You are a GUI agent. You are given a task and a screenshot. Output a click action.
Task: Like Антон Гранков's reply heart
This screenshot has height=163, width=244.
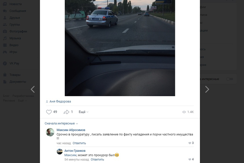coord(190,159)
